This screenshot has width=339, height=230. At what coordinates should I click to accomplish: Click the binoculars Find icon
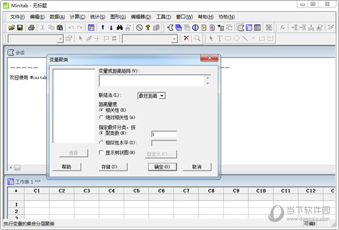(120, 28)
